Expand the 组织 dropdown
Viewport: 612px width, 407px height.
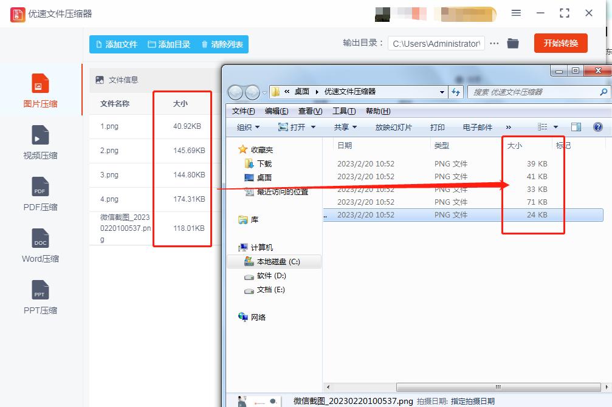click(x=247, y=128)
